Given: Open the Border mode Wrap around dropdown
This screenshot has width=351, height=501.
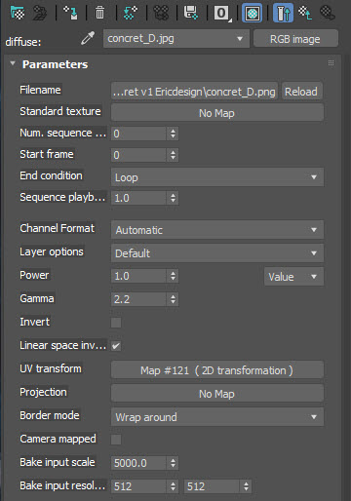Looking at the screenshot, I should tap(217, 417).
